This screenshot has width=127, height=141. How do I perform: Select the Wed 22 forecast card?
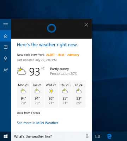(51, 94)
